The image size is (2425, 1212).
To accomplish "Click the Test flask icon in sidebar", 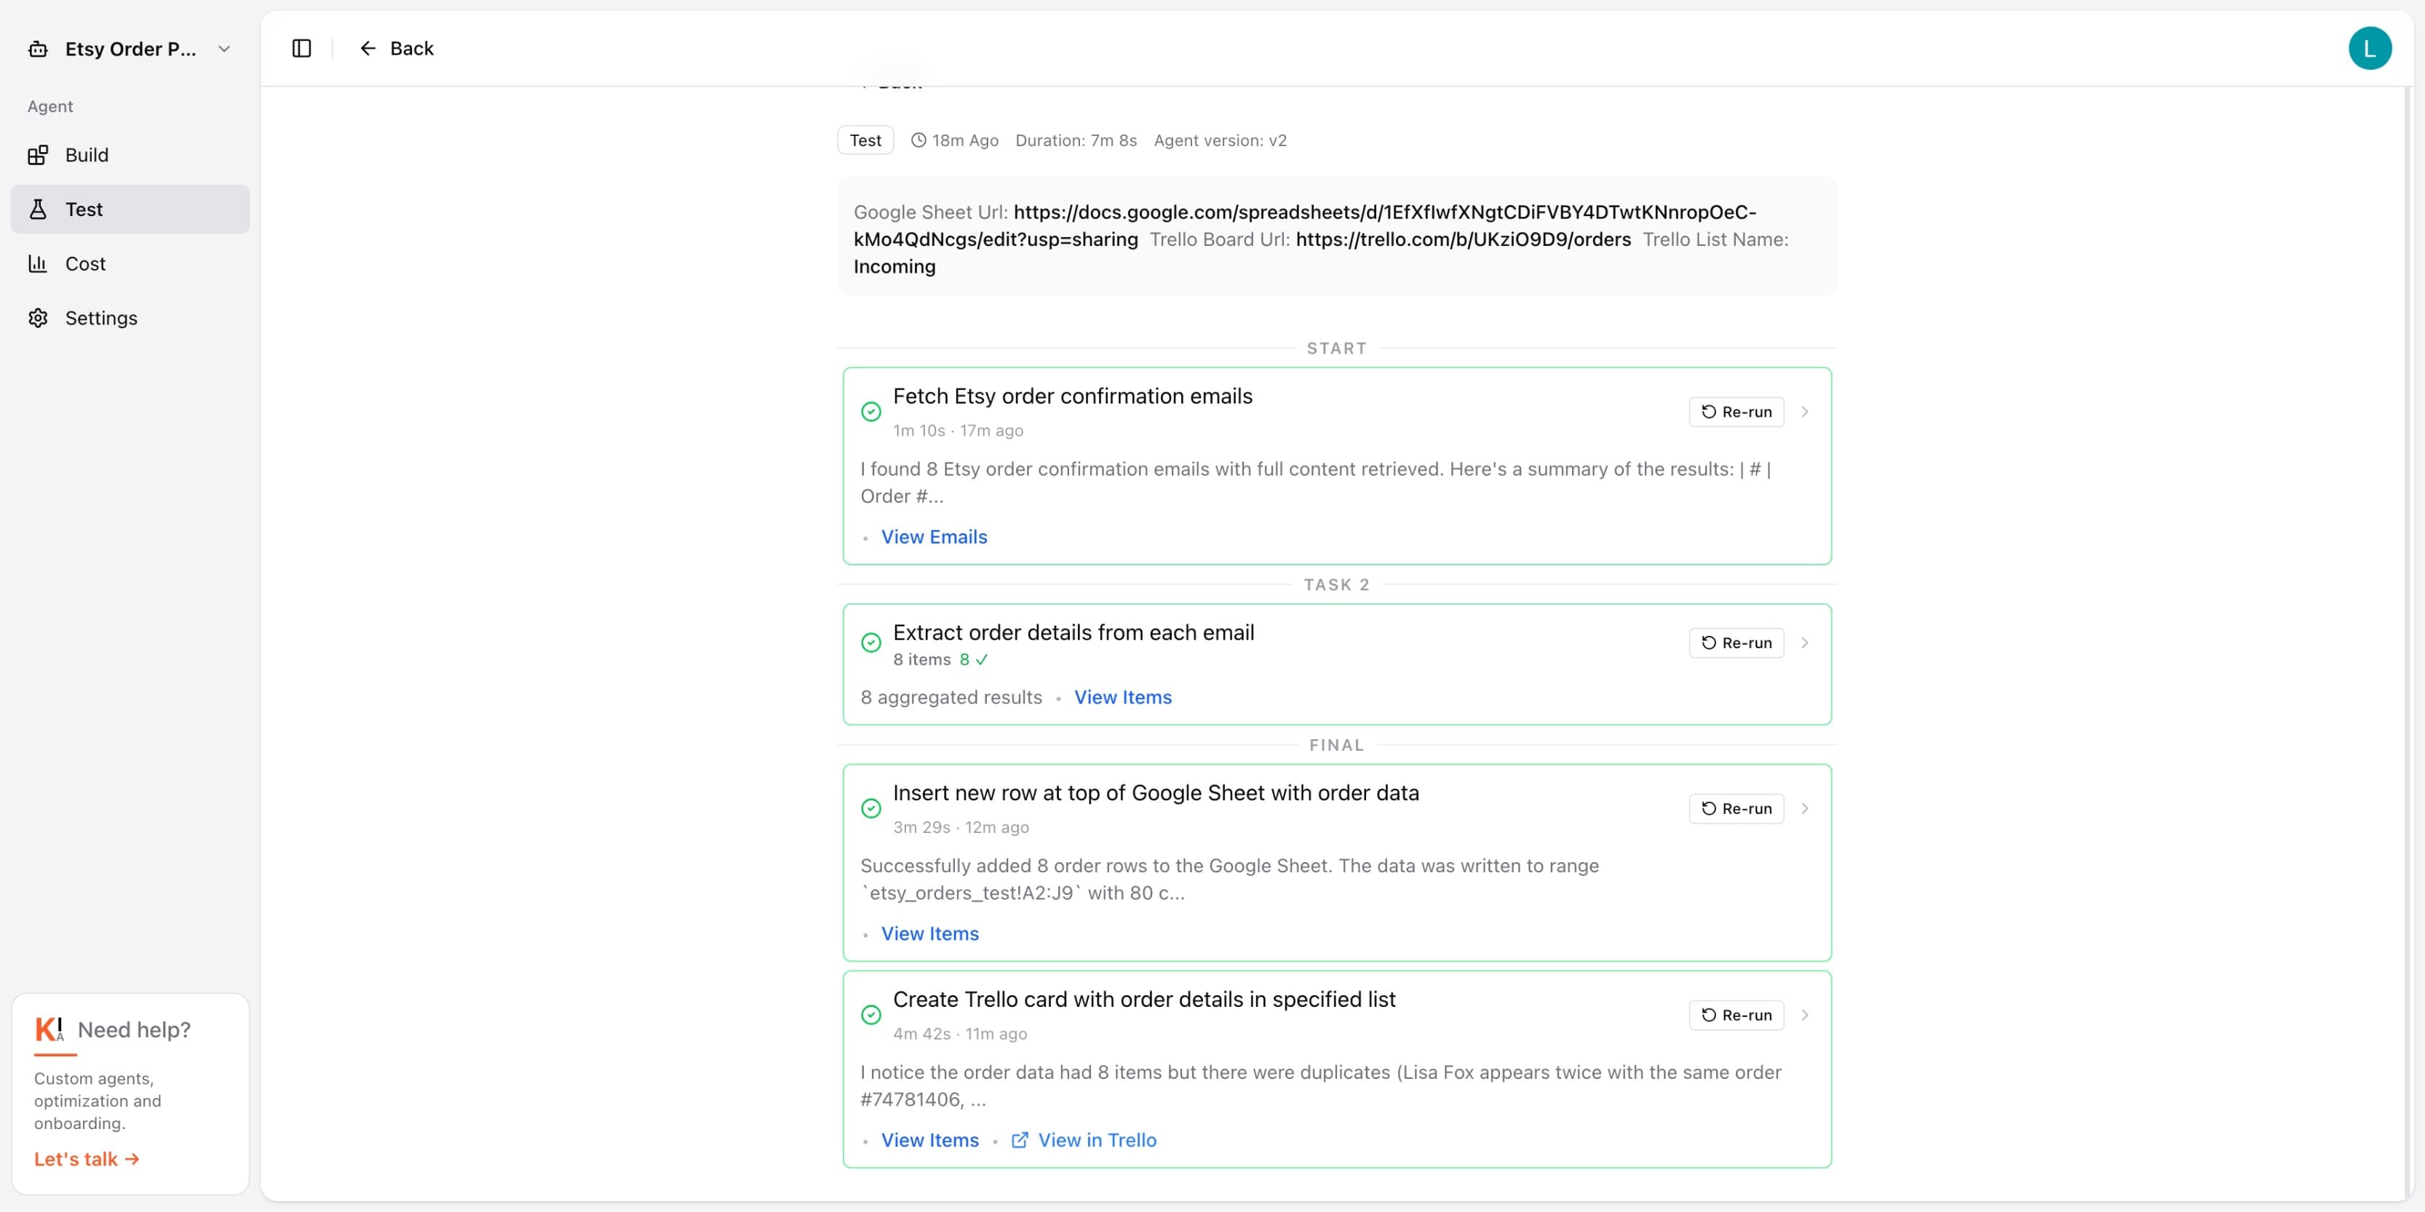I will tap(38, 209).
